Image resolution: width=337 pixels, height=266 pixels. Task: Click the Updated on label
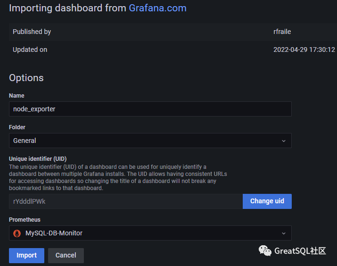(x=30, y=50)
